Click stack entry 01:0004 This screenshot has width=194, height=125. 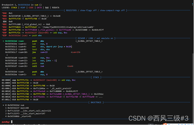[x=20, y=83]
